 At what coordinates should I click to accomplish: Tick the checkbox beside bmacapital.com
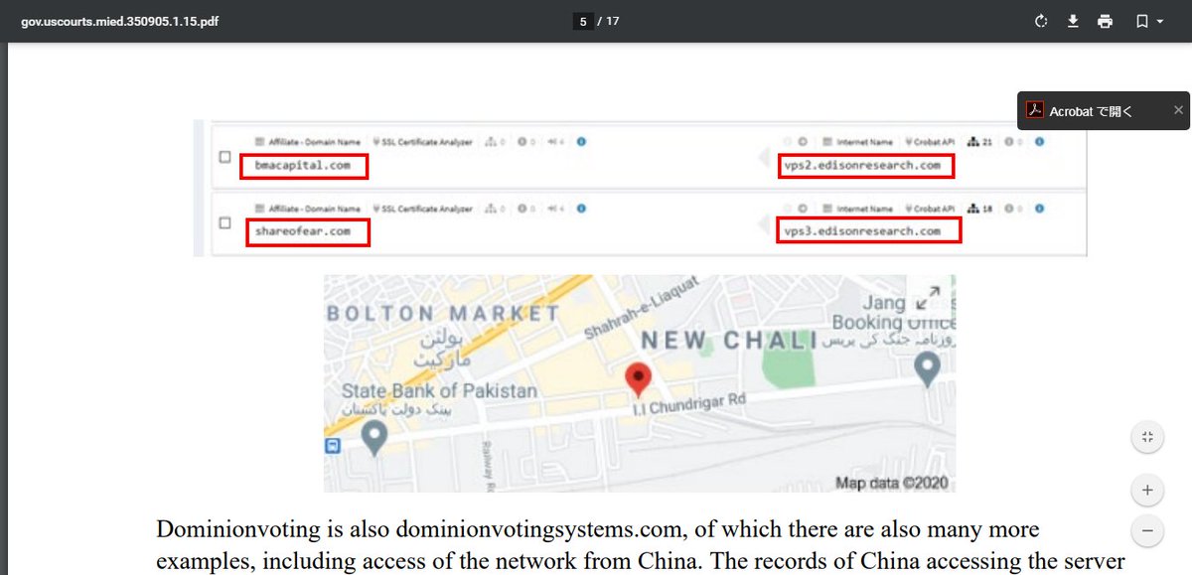pyautogui.click(x=224, y=157)
